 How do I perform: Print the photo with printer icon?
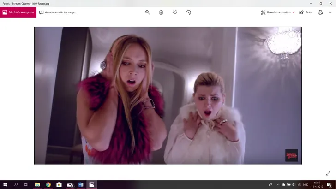tap(320, 12)
